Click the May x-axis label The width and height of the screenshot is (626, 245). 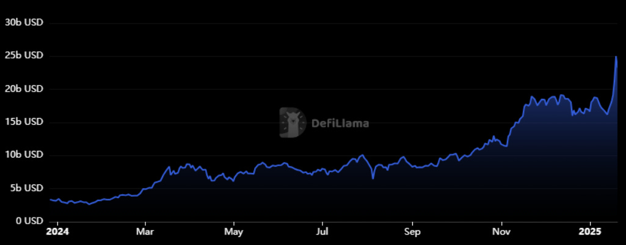(234, 232)
